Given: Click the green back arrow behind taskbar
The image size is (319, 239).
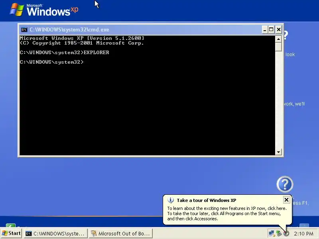Looking at the screenshot, I should point(11,225).
